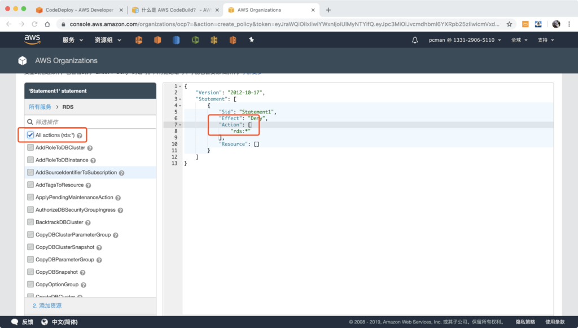Open the notifications bell icon
Screen dimensions: 578x328
(x=415, y=40)
